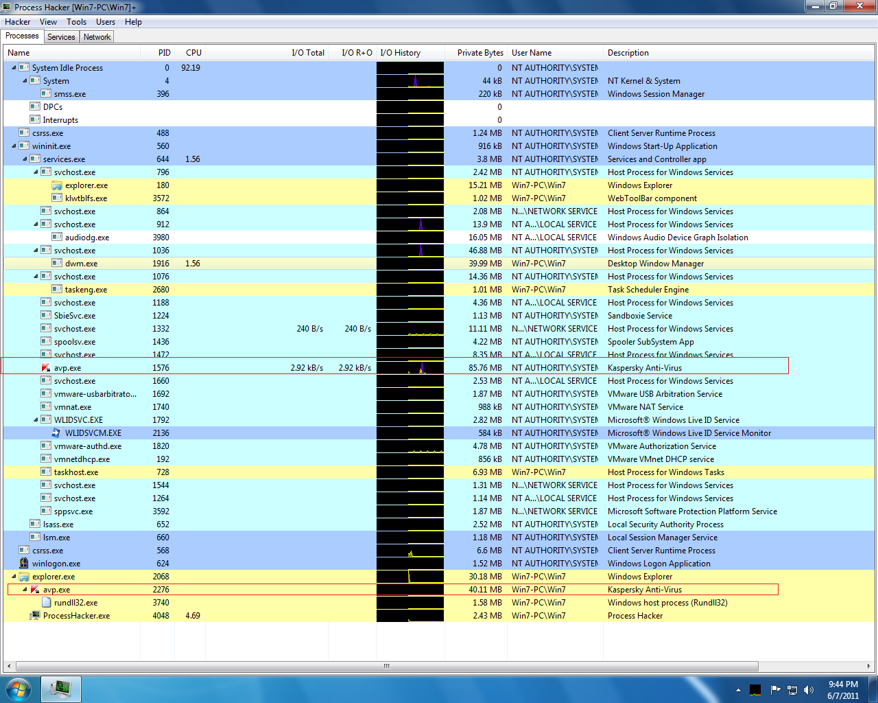Click the Process Hacker taskbar button
The image size is (878, 703).
click(61, 689)
